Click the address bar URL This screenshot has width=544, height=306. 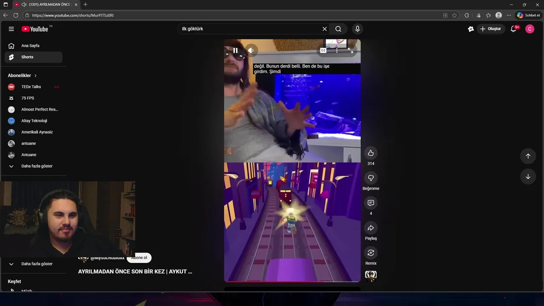pos(73,15)
